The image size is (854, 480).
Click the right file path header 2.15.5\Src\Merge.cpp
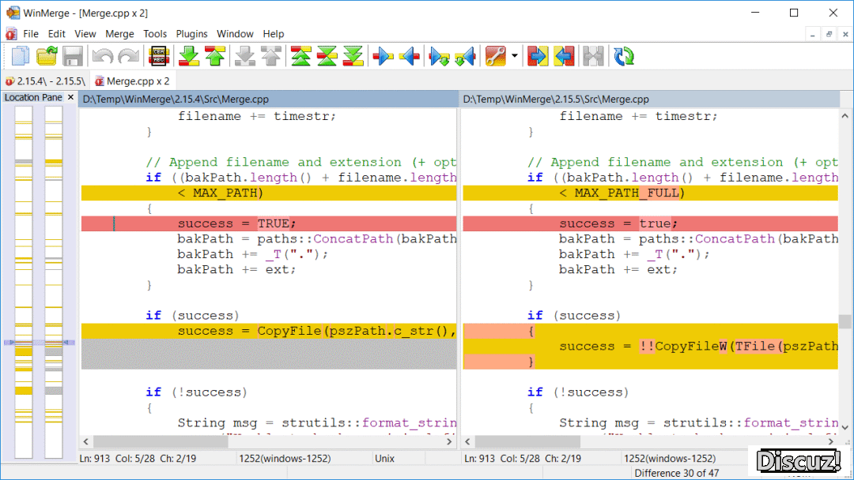click(x=650, y=99)
